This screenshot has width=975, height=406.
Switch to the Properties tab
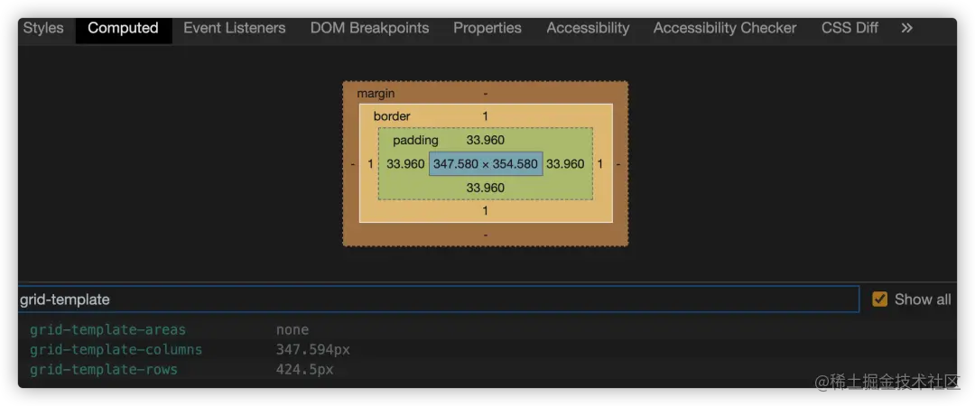point(487,28)
